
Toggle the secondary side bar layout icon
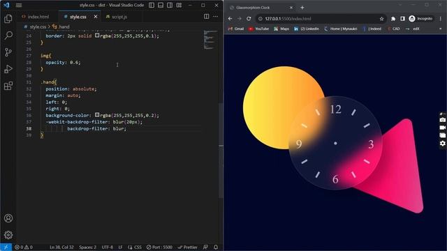click(x=170, y=5)
